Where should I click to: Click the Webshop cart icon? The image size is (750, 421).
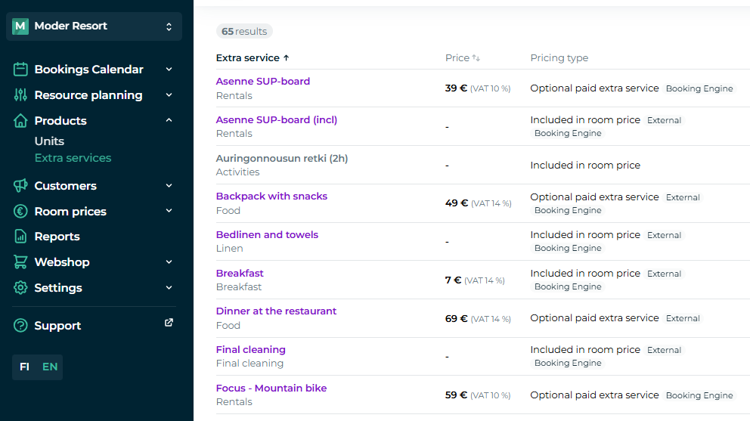(x=20, y=262)
